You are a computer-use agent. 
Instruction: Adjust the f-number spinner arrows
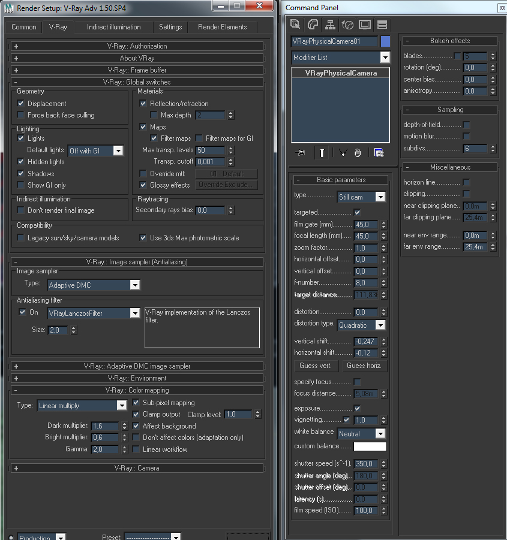[x=383, y=283]
